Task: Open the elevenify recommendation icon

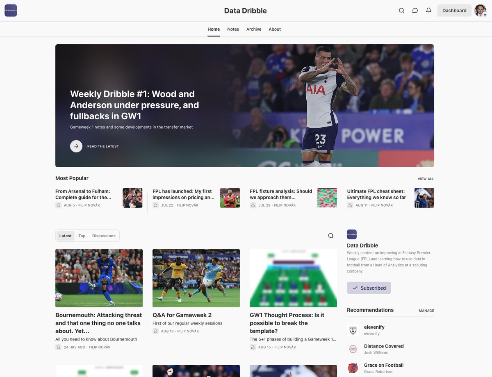Action: coord(353,330)
